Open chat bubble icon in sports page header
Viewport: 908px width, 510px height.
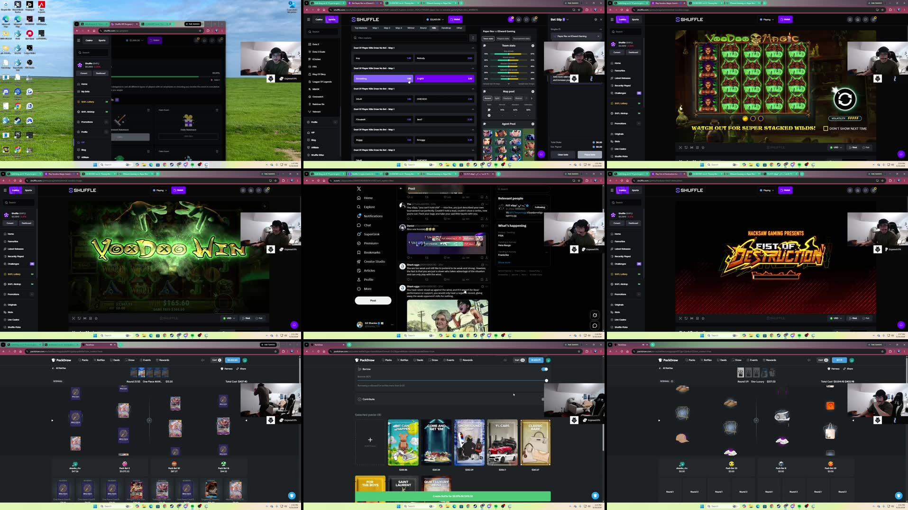tap(526, 19)
